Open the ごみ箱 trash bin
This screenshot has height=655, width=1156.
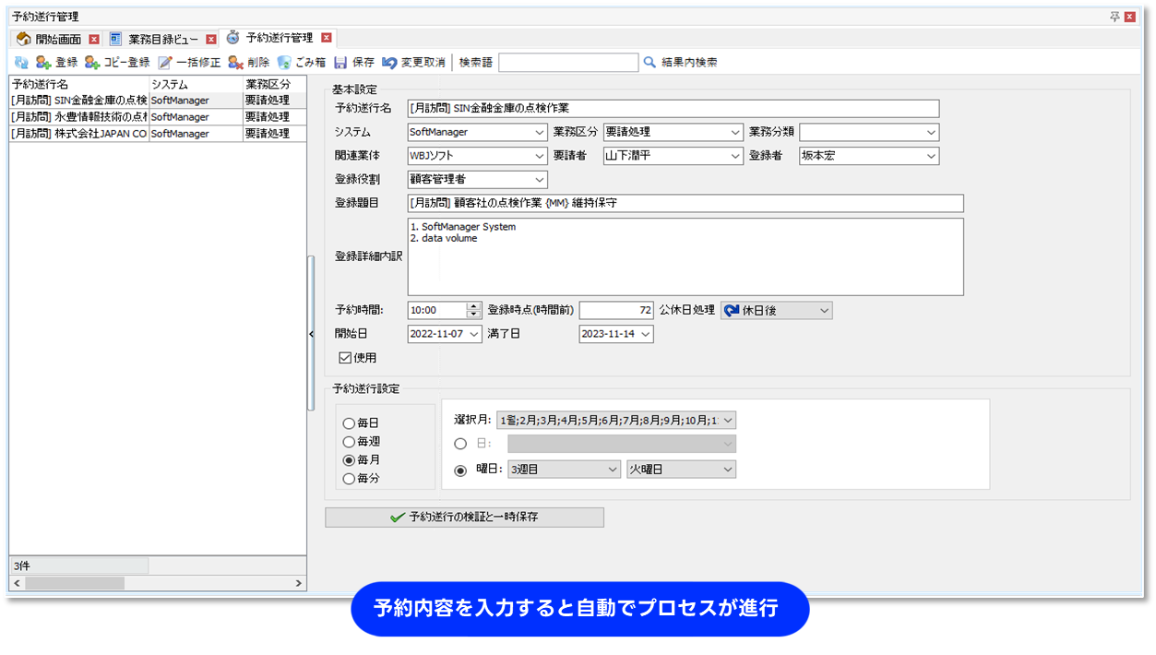pyautogui.click(x=285, y=63)
